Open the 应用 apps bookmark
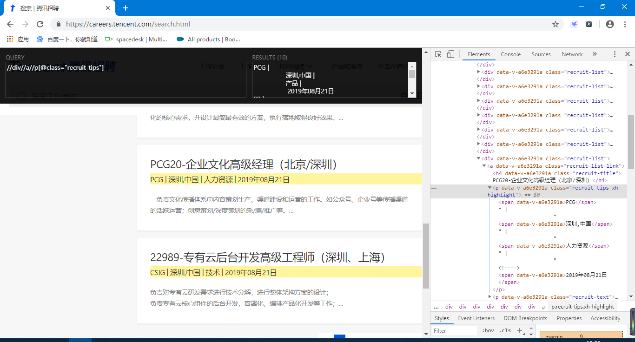Image resolution: width=635 pixels, height=342 pixels. coord(18,39)
